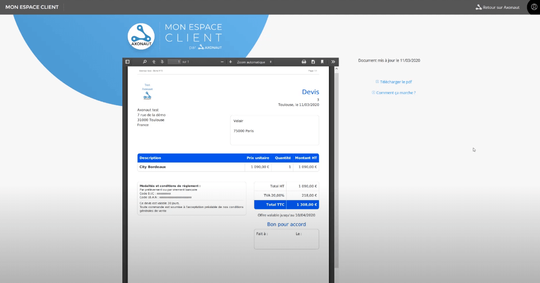Open the user profile icon
540x283 pixels.
click(x=534, y=7)
